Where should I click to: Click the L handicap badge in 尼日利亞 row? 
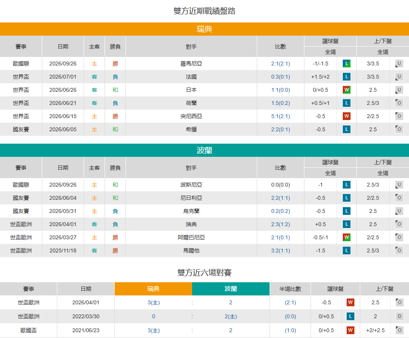tap(346, 198)
